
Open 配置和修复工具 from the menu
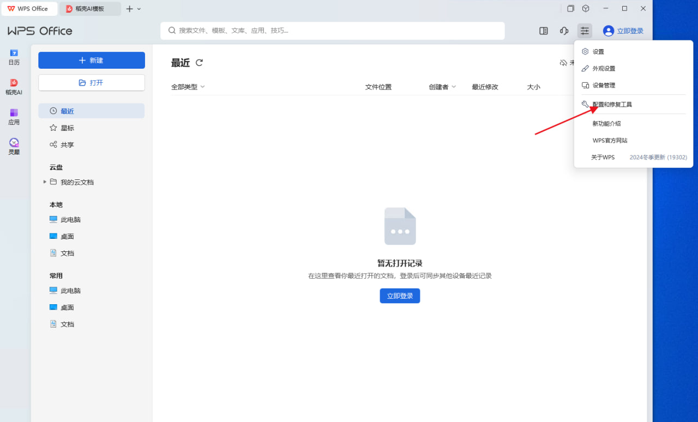click(634, 104)
